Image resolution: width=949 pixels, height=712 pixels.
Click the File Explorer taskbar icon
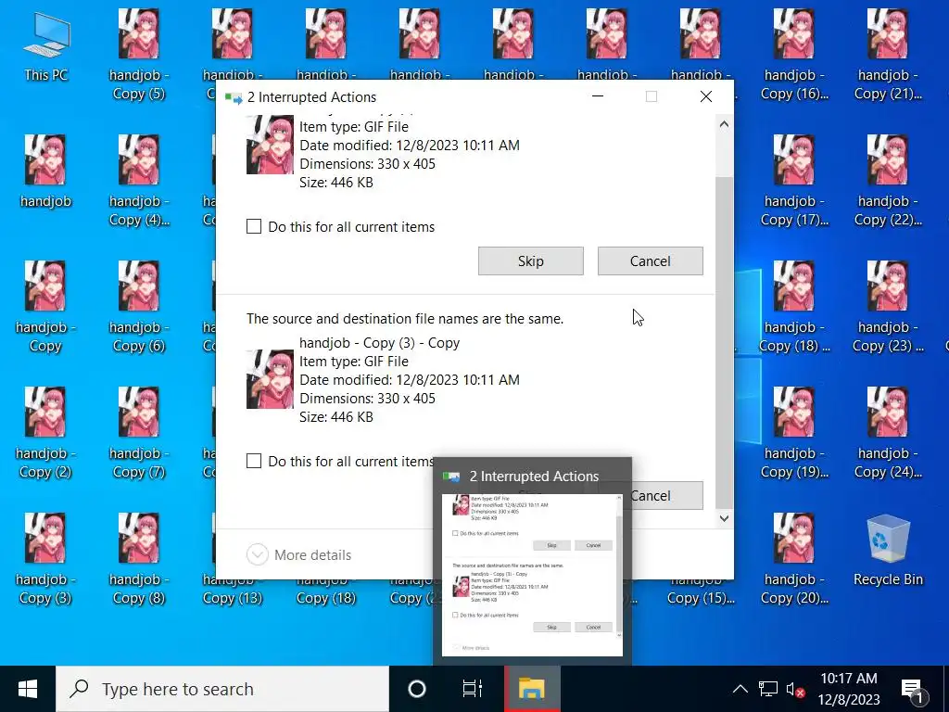point(532,689)
